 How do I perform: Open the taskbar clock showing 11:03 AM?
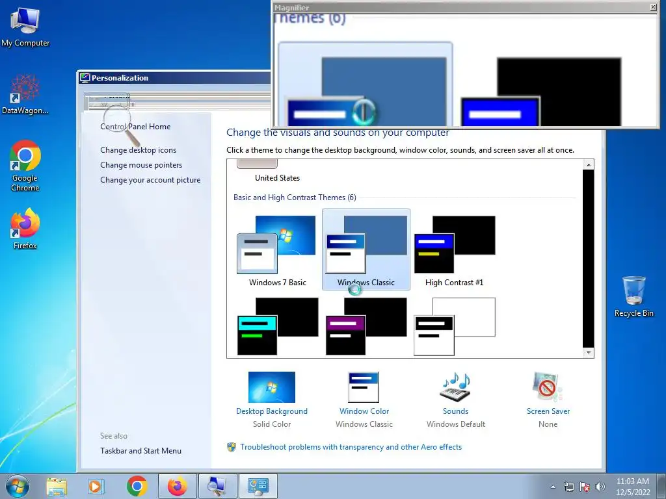click(x=633, y=487)
